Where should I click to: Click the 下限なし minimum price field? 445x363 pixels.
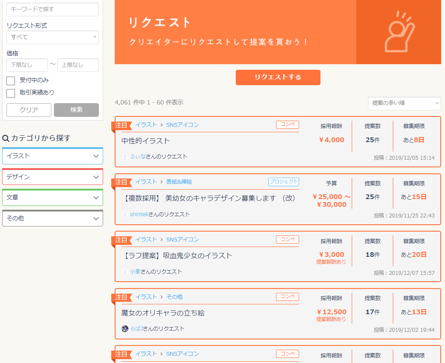(27, 65)
